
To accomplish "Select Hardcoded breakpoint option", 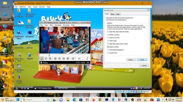I will 116,50.
